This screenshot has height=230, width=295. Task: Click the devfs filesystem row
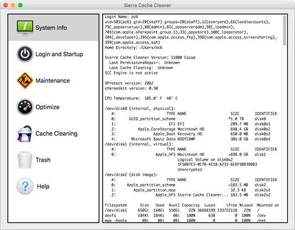pos(185,215)
